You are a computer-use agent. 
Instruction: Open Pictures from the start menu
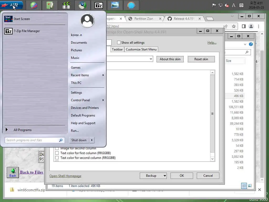pyautogui.click(x=76, y=50)
